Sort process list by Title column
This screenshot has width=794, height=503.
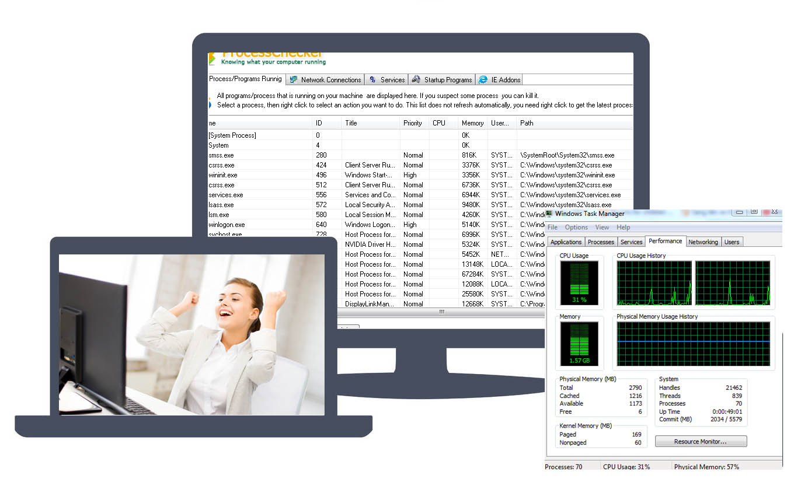[371, 123]
